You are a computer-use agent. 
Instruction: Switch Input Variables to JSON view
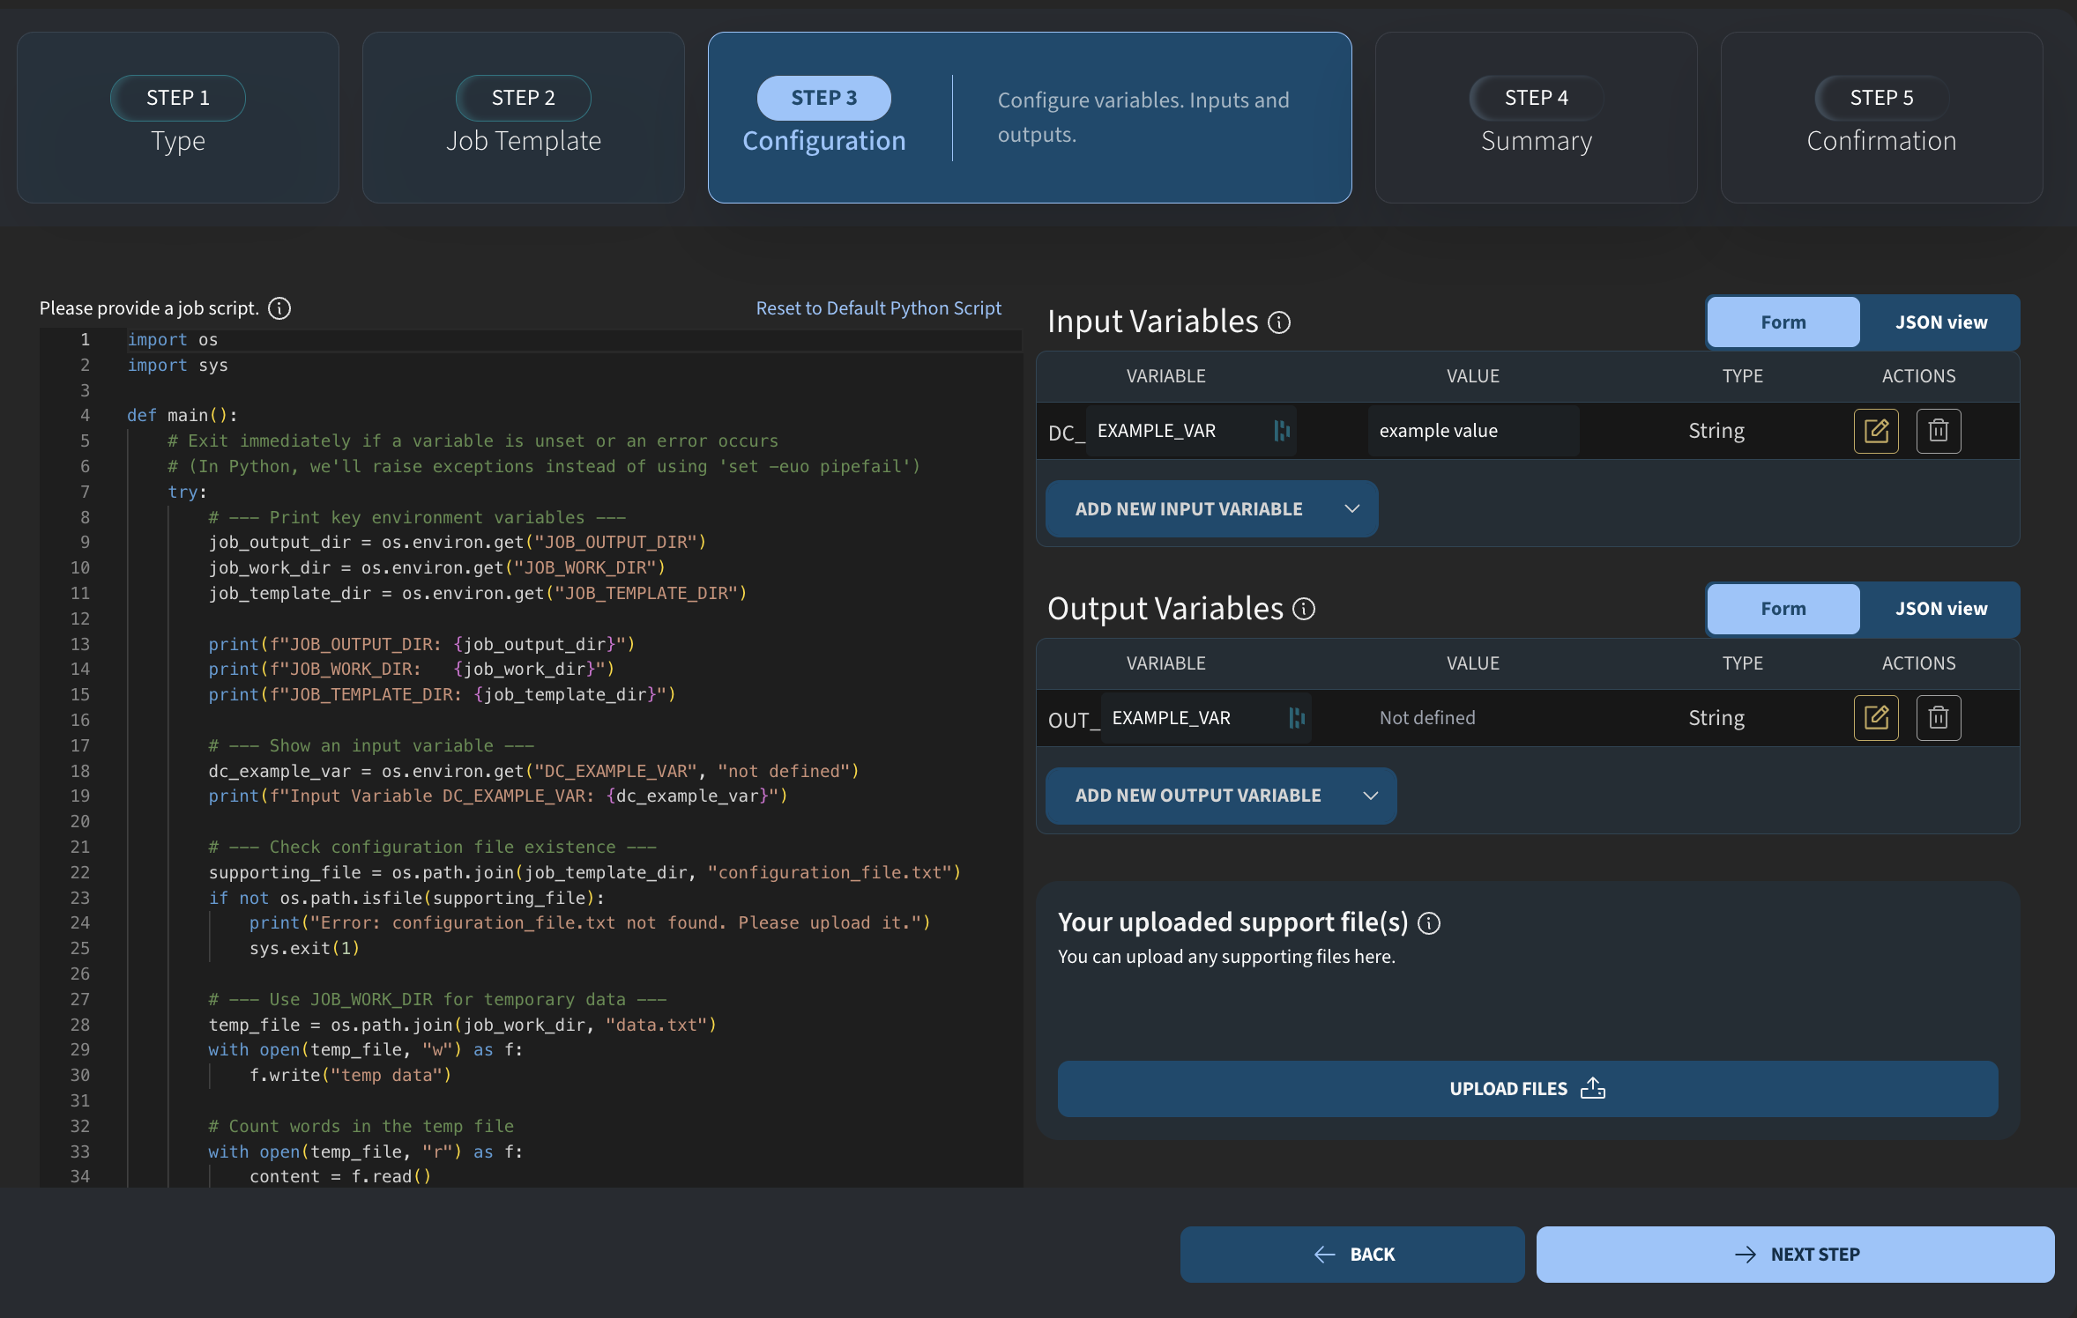click(1940, 322)
